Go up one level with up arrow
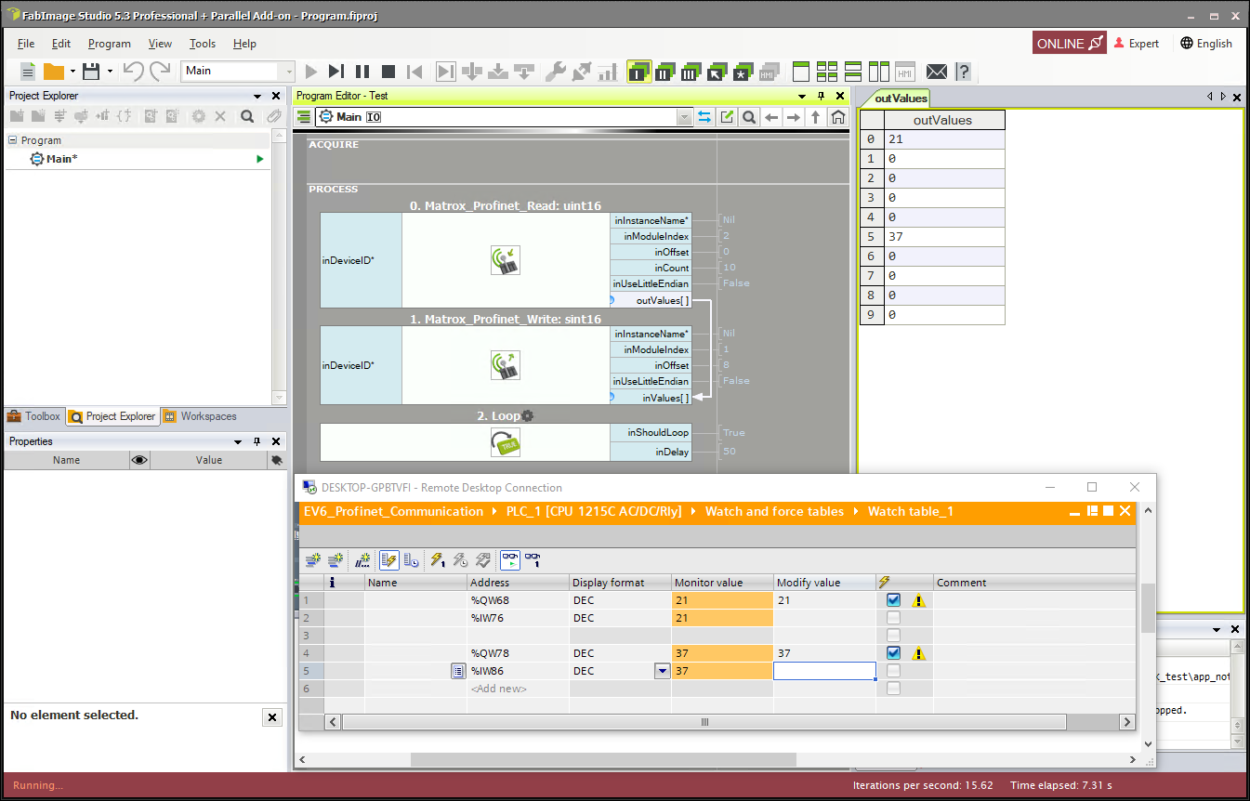Screen dimensions: 1250x801 pos(816,117)
